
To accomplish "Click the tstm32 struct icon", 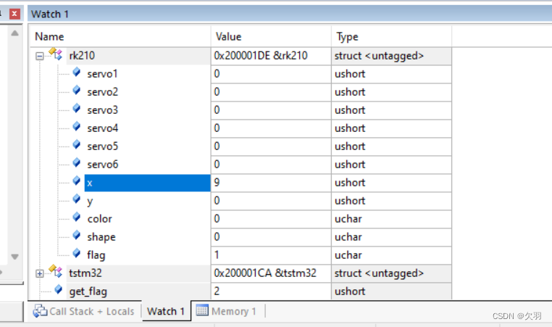I will click(x=56, y=271).
